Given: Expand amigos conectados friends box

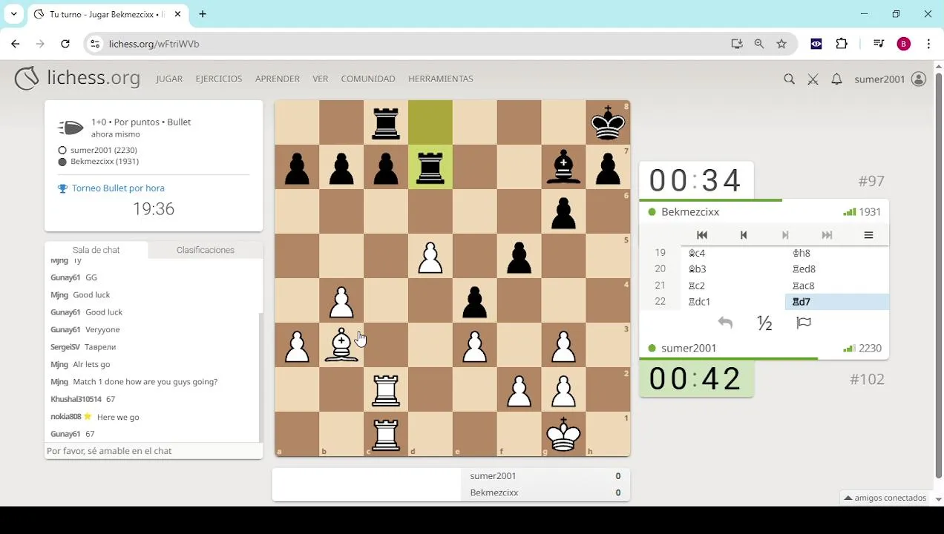Looking at the screenshot, I should point(885,498).
